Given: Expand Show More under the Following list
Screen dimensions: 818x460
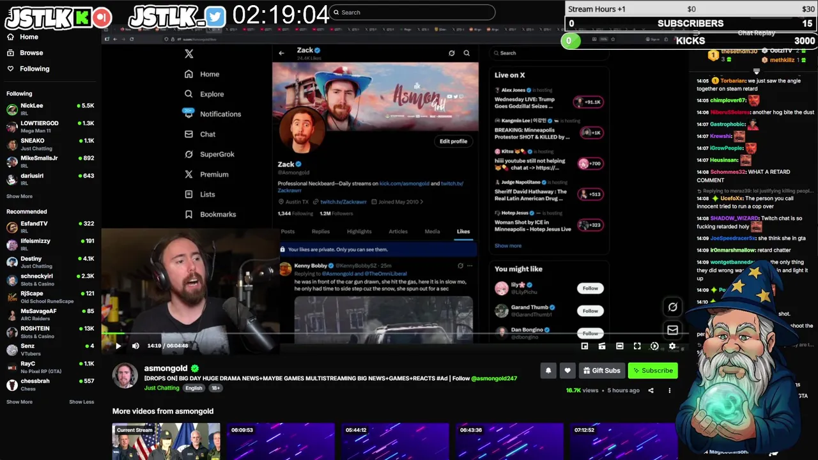Looking at the screenshot, I should [19, 196].
